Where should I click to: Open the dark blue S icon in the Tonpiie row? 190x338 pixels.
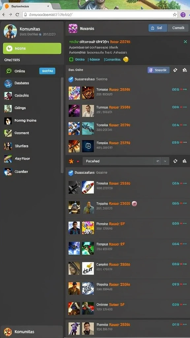[88, 146]
